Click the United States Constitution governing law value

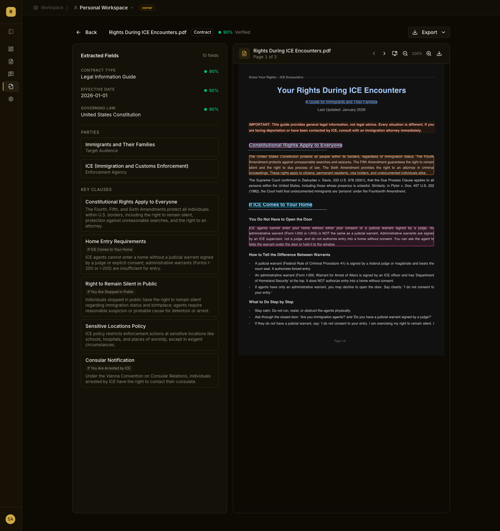111,115
